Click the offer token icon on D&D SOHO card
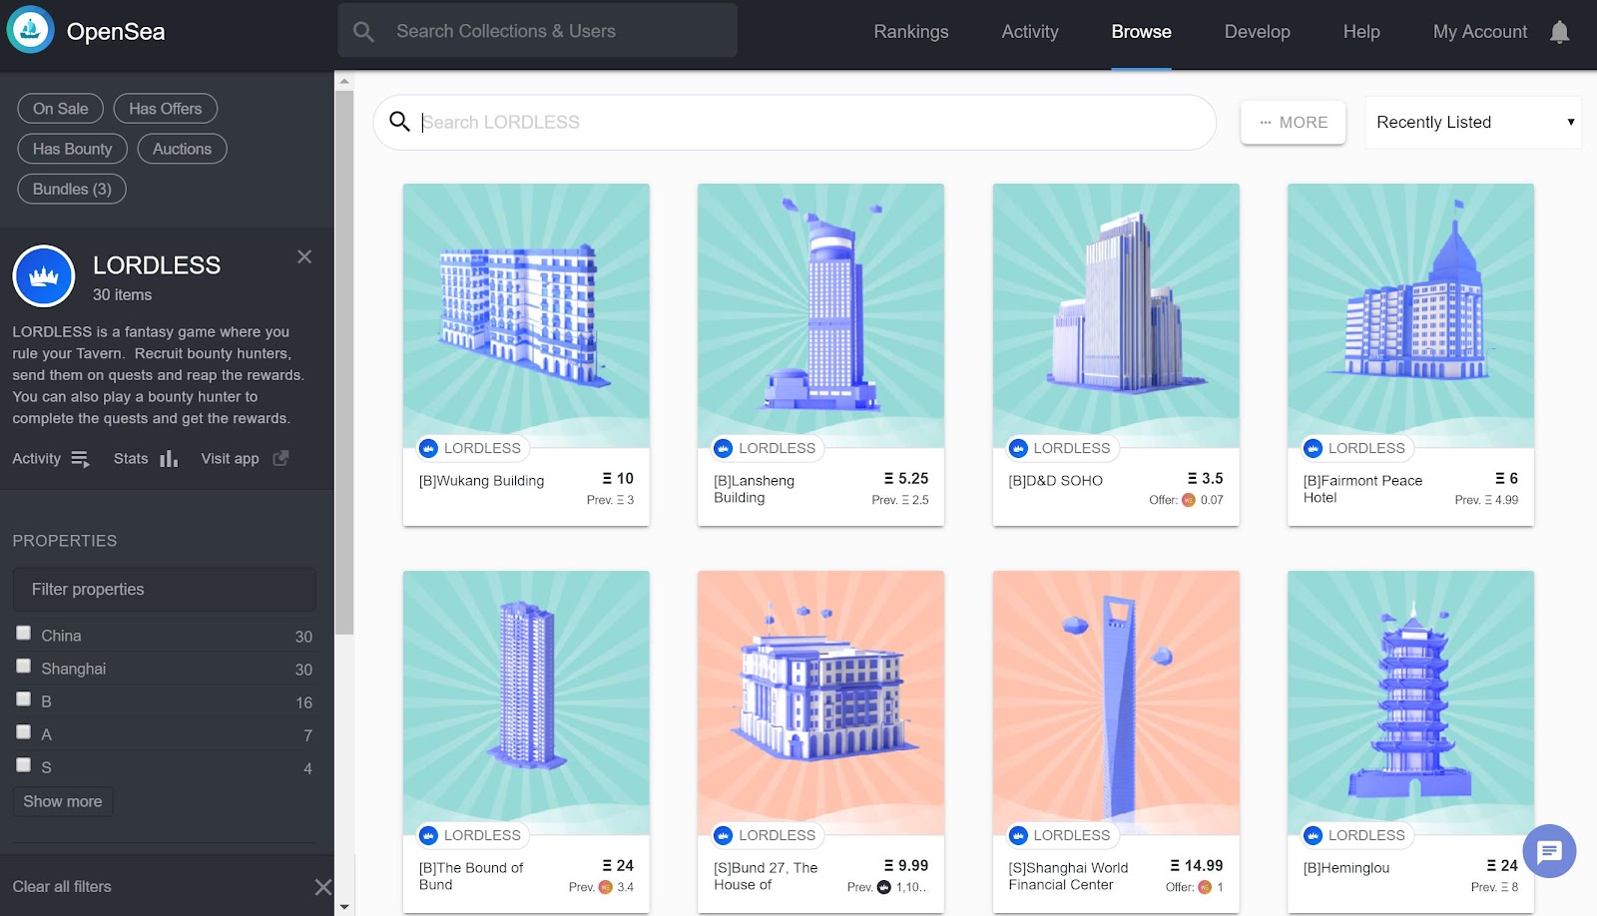This screenshot has width=1597, height=916. (1189, 500)
